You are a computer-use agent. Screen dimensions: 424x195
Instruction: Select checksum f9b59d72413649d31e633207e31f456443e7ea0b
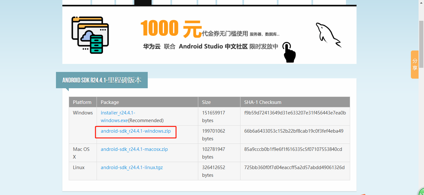(295, 113)
